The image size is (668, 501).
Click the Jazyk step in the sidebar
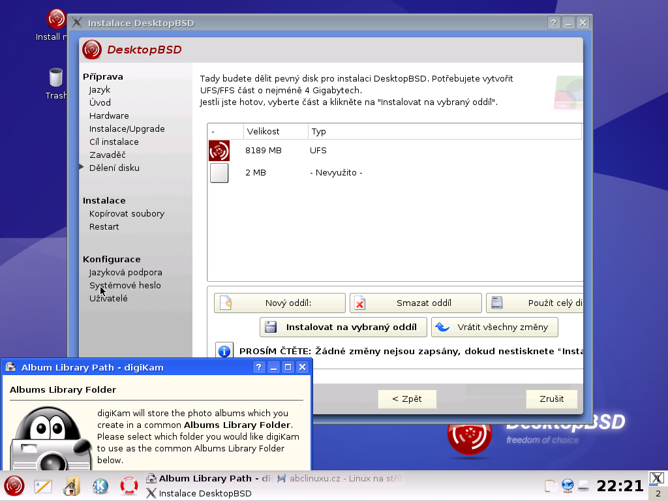click(x=100, y=89)
